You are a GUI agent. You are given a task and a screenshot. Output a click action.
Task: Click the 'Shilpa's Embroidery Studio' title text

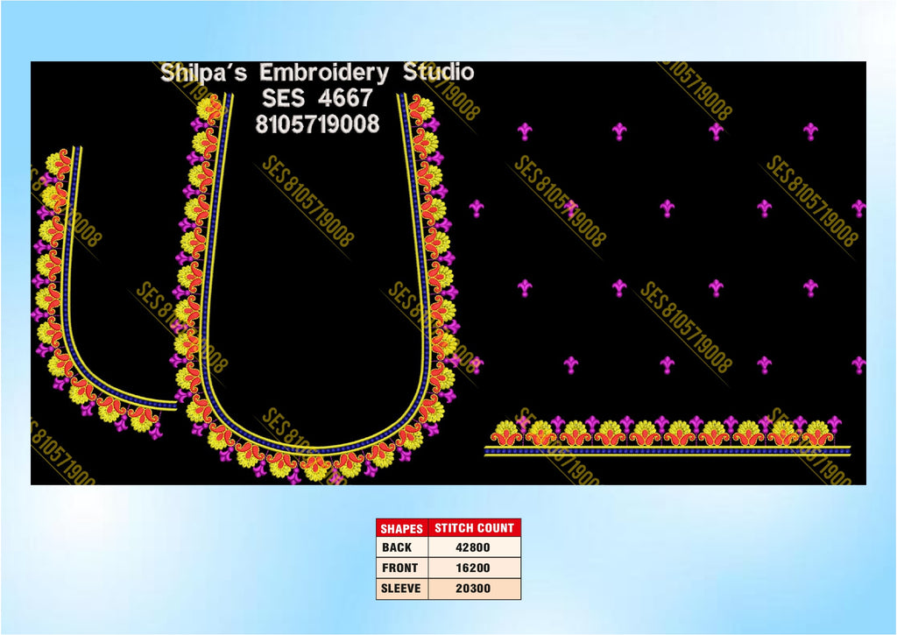(x=317, y=73)
